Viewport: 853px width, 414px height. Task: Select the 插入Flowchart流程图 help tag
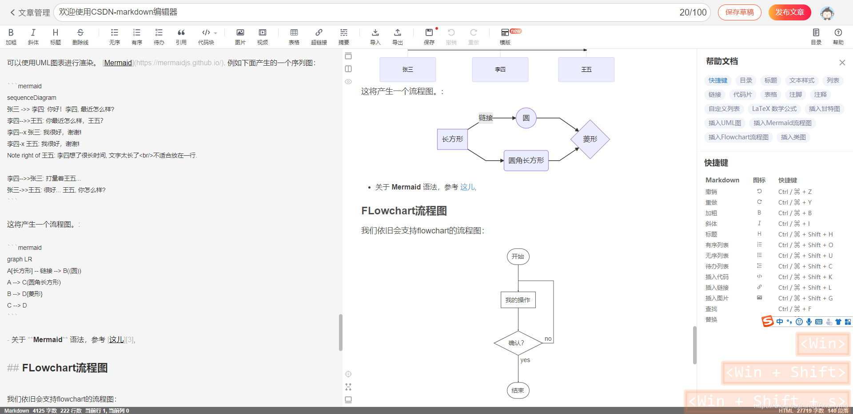pyautogui.click(x=739, y=137)
